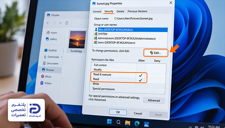This screenshot has height=128, width=225.
Task: Go forward in the Pictures window
Action: (54, 23)
